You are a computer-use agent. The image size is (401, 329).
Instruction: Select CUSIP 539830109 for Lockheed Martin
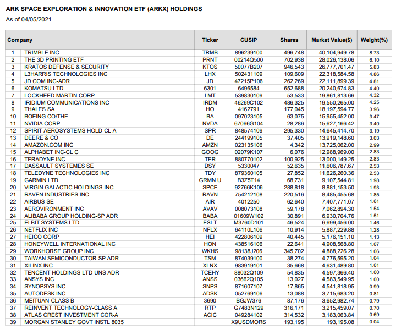tap(249, 95)
